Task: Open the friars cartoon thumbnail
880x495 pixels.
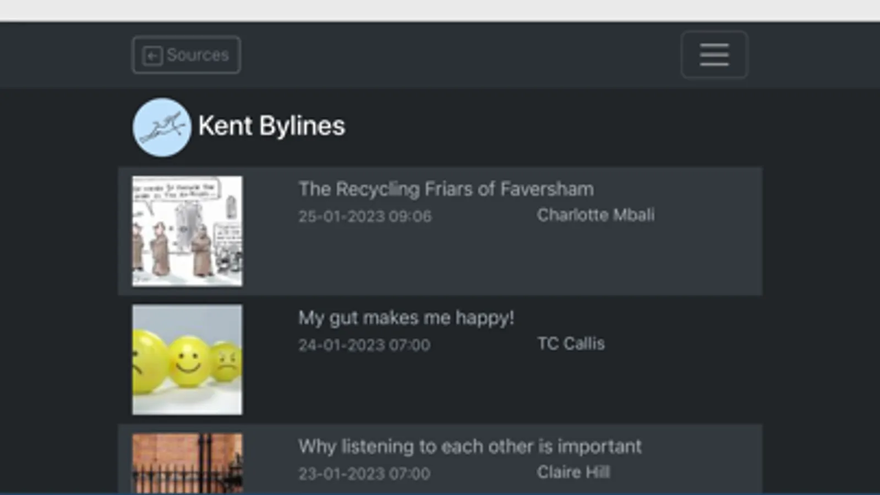Action: [x=187, y=231]
